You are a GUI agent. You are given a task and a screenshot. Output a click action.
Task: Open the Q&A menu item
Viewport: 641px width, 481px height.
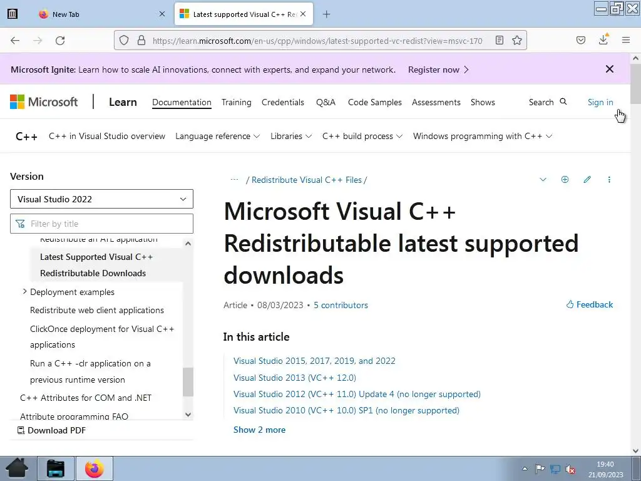coord(326,102)
